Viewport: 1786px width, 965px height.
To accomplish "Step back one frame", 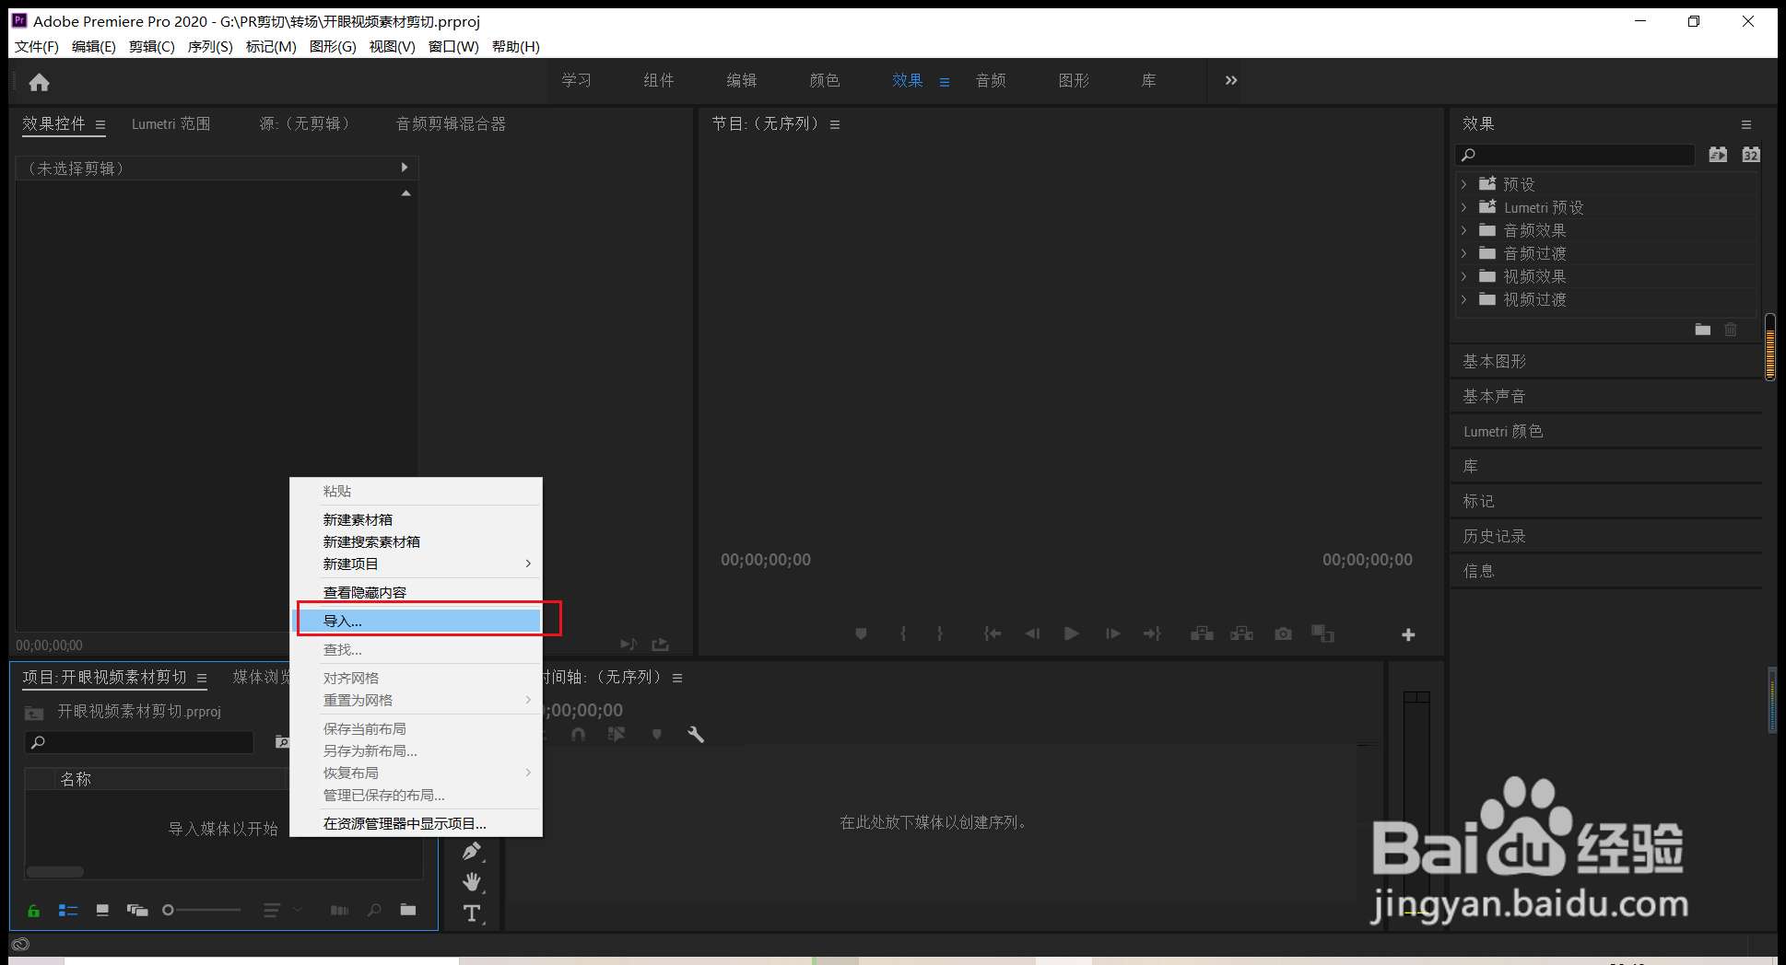I will tap(1032, 634).
